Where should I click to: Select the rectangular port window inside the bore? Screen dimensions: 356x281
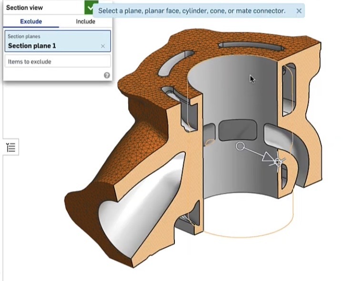tap(236, 130)
